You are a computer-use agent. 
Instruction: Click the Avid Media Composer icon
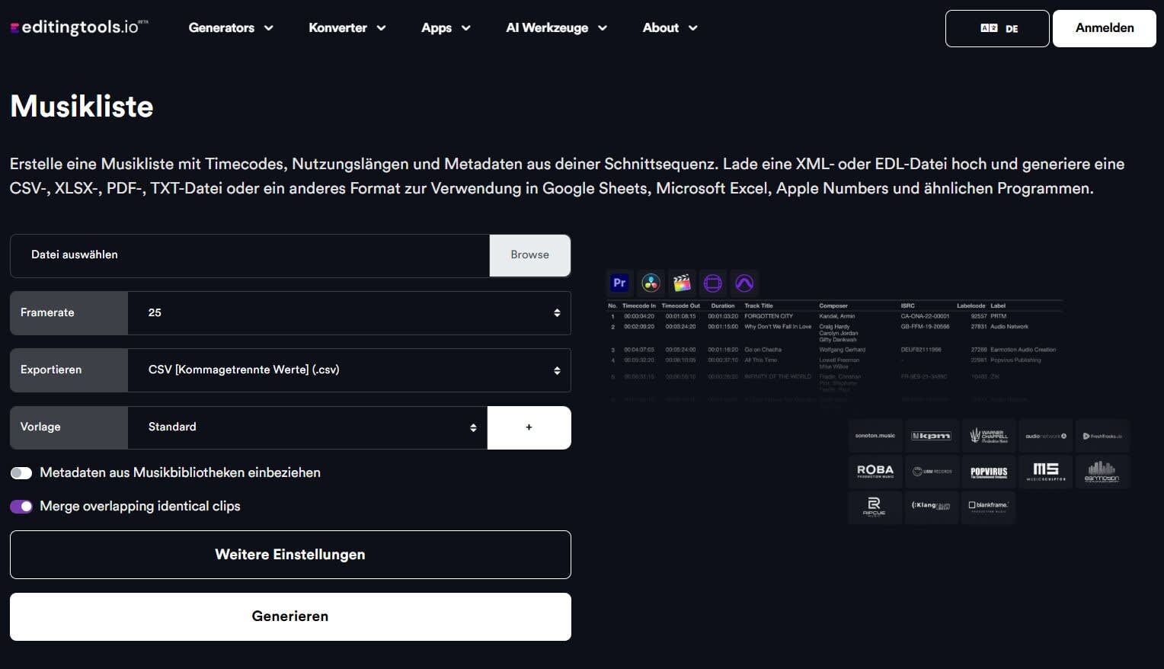click(x=713, y=283)
